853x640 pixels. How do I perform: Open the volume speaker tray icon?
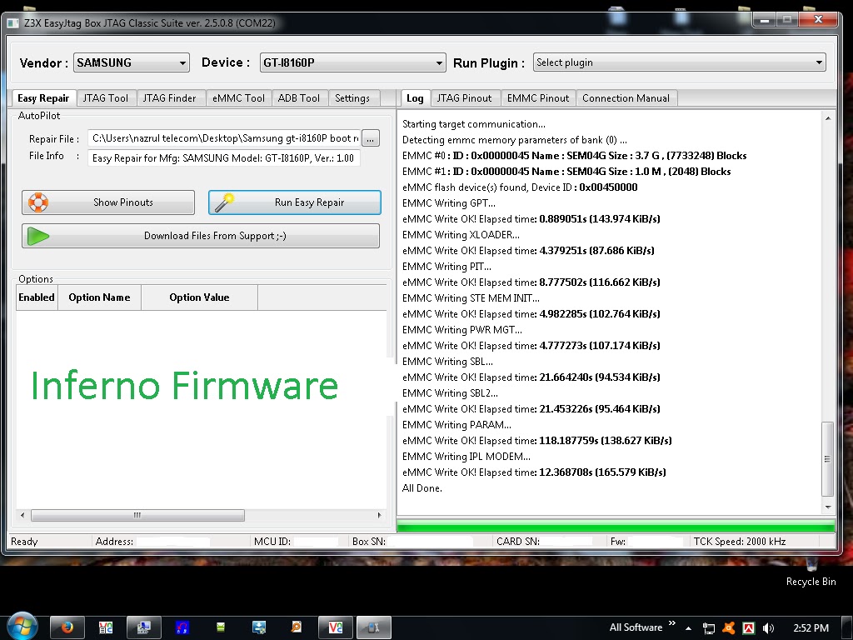click(x=768, y=628)
